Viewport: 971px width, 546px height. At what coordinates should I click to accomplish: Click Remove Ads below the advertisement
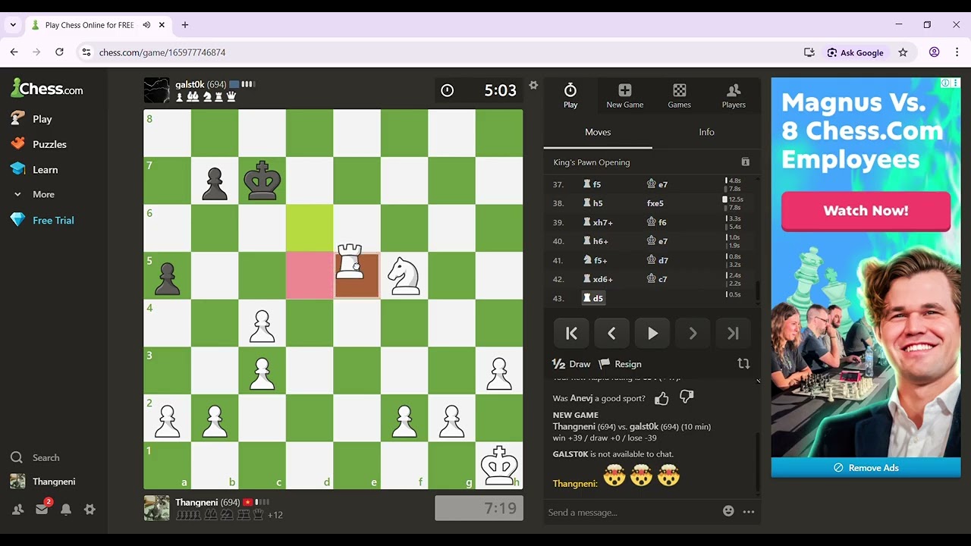[x=866, y=468]
